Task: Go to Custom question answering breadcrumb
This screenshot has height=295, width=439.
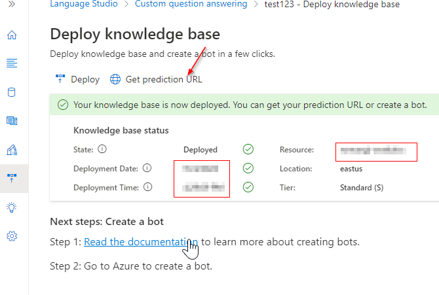Action: (191, 4)
